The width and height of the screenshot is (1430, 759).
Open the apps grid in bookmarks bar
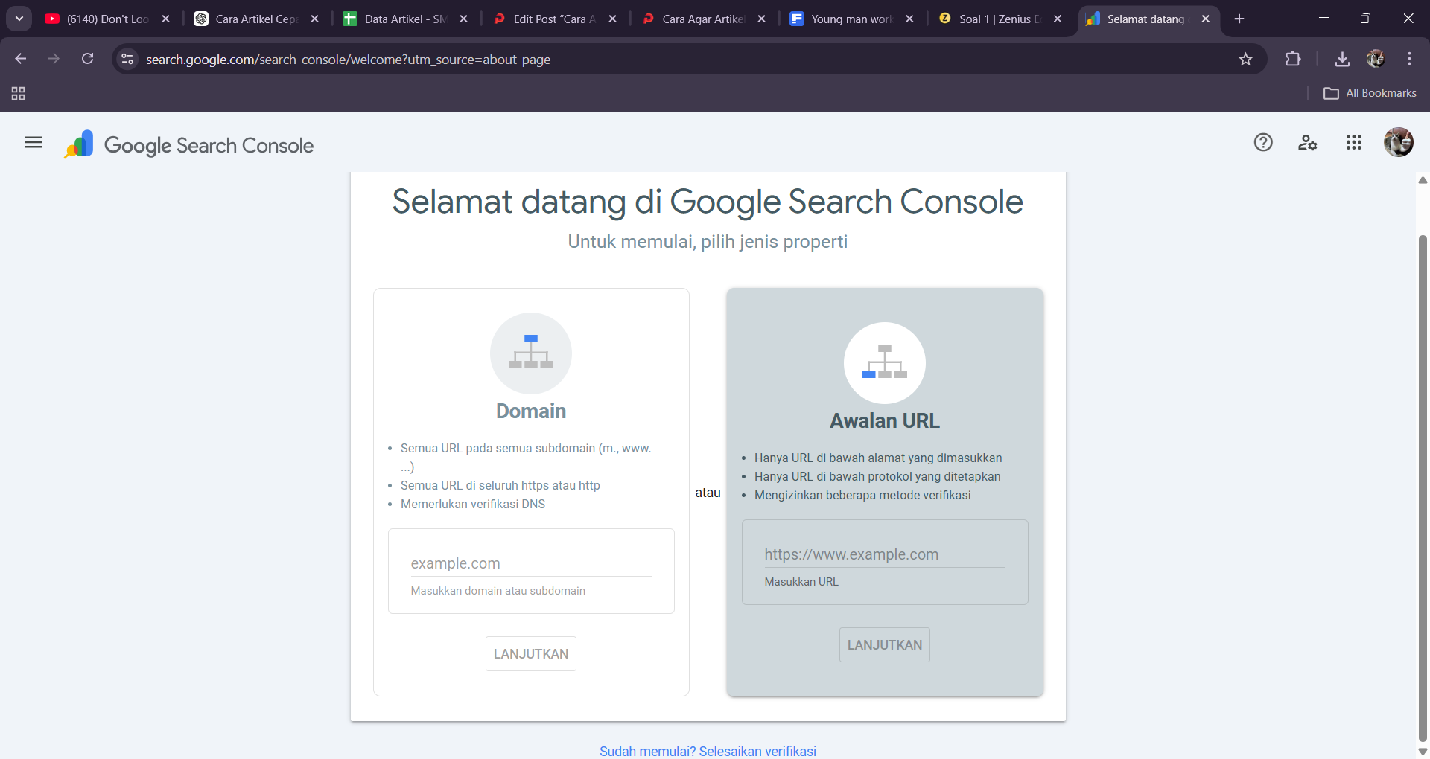point(19,93)
